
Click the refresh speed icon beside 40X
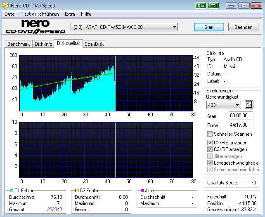coord(249,105)
